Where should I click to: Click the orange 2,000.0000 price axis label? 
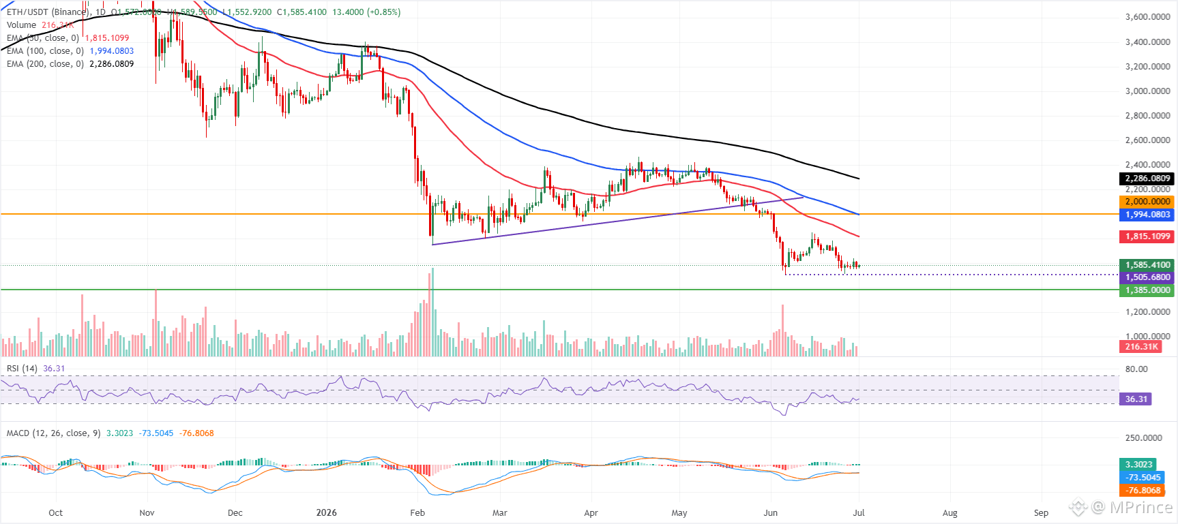tap(1147, 202)
